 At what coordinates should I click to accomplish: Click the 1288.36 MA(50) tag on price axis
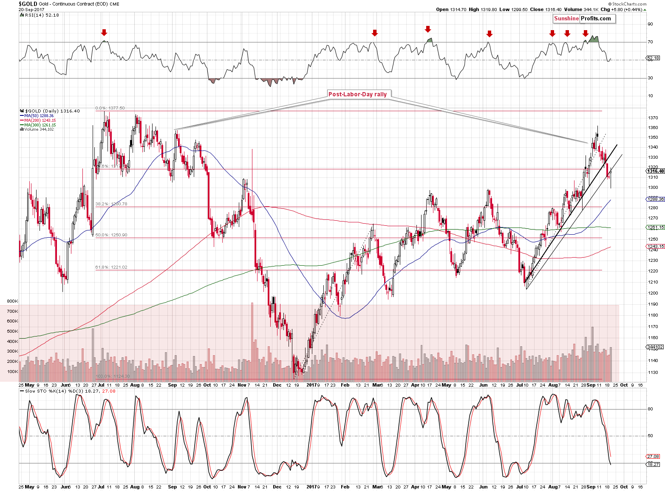[x=655, y=199]
